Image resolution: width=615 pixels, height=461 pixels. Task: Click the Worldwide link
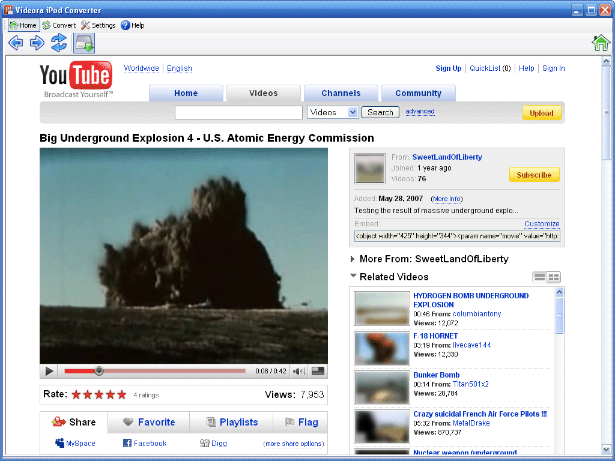[141, 68]
